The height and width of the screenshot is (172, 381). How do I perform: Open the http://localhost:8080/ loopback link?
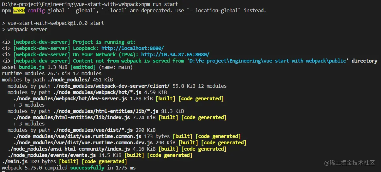(x=133, y=48)
